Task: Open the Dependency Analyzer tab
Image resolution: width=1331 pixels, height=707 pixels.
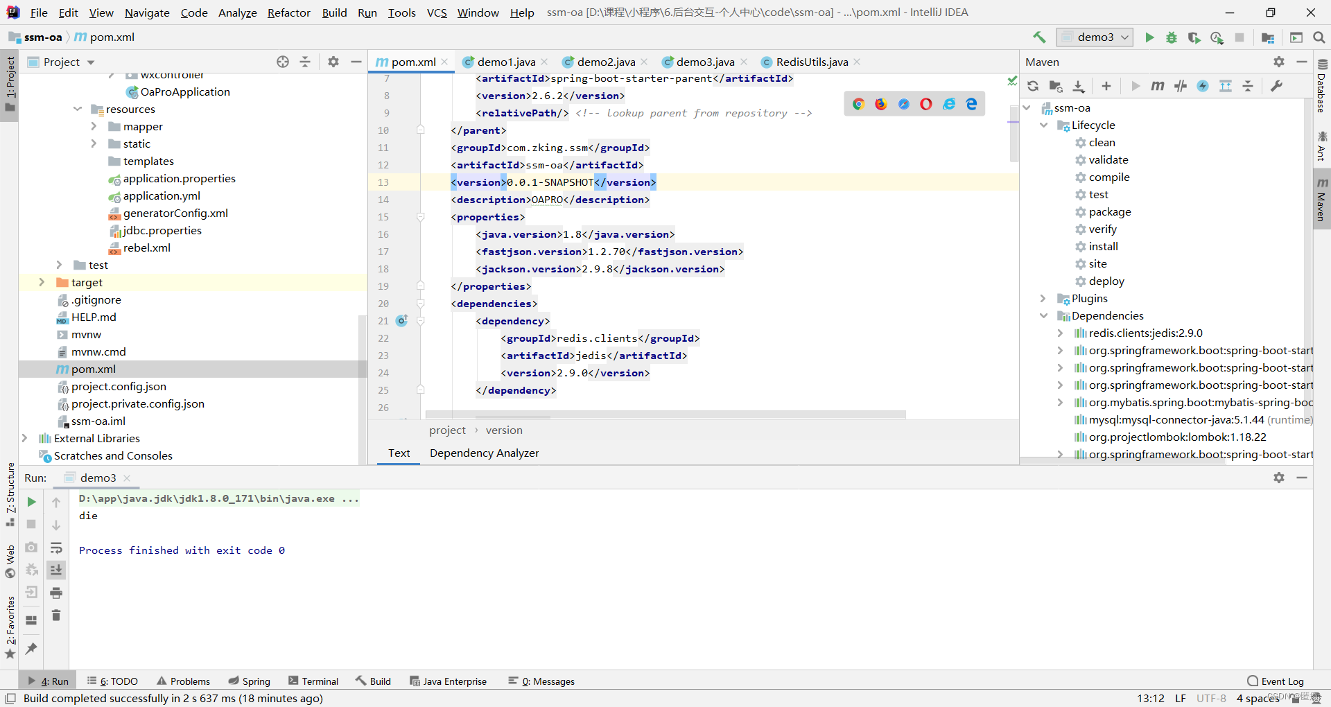Action: pyautogui.click(x=484, y=453)
